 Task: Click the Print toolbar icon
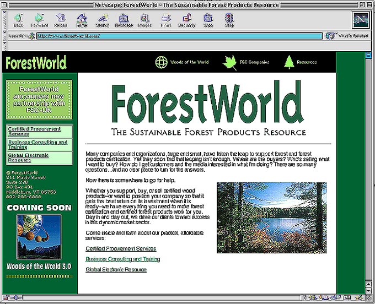coord(165,20)
